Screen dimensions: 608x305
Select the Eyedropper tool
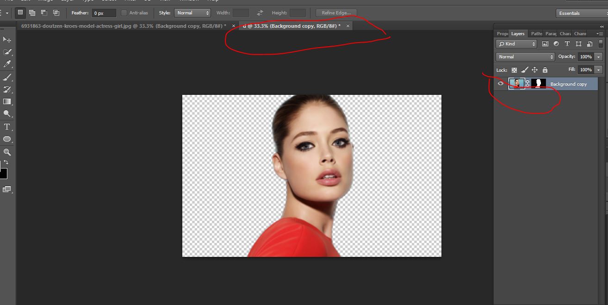coord(7,64)
